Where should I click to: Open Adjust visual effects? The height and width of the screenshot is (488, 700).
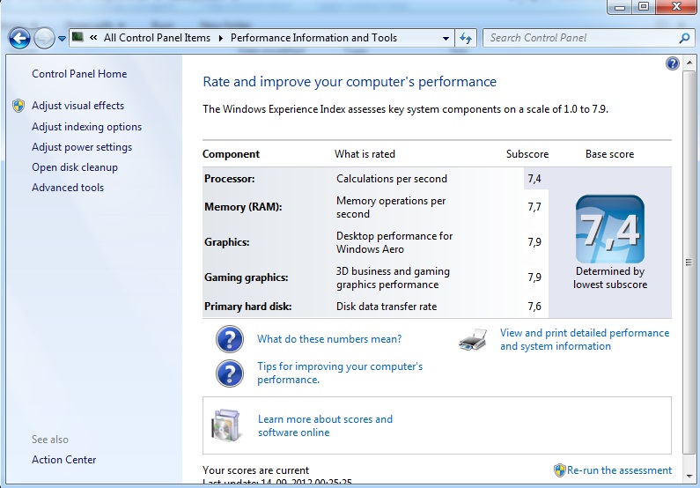(78, 106)
